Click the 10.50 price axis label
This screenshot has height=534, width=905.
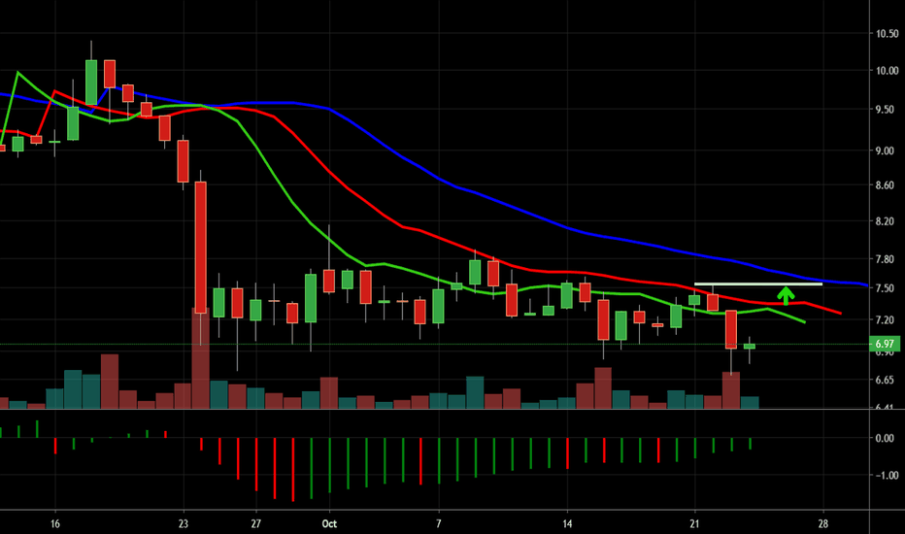pos(887,34)
